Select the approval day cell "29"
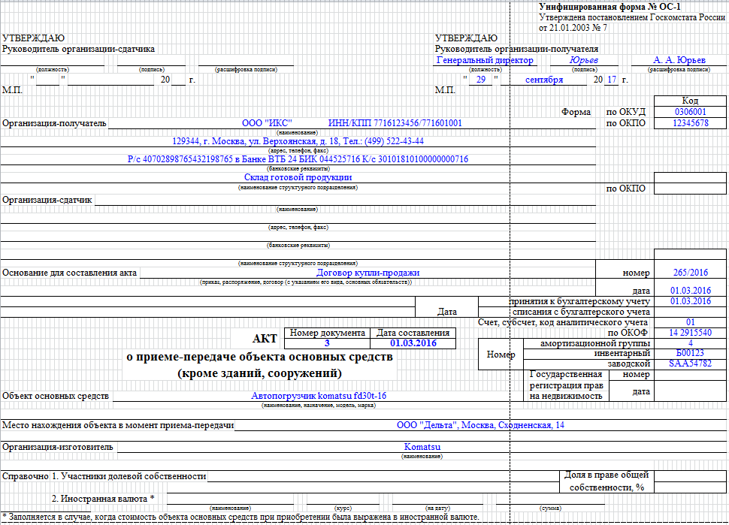The image size is (729, 525). tap(481, 80)
